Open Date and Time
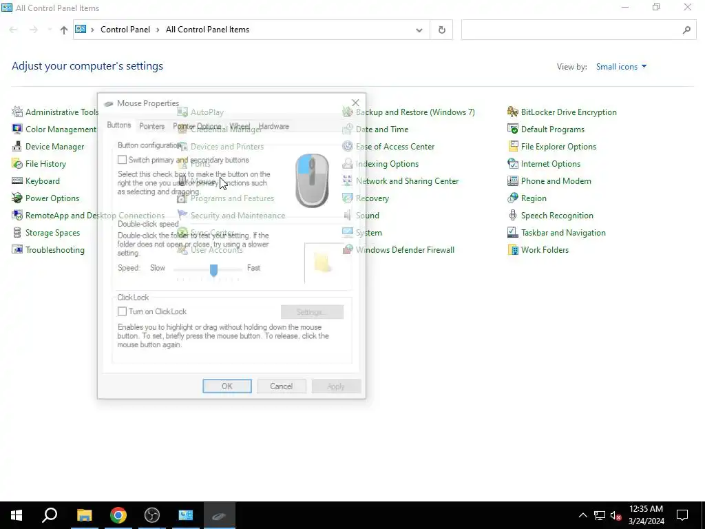The width and height of the screenshot is (705, 529). pyautogui.click(x=381, y=129)
